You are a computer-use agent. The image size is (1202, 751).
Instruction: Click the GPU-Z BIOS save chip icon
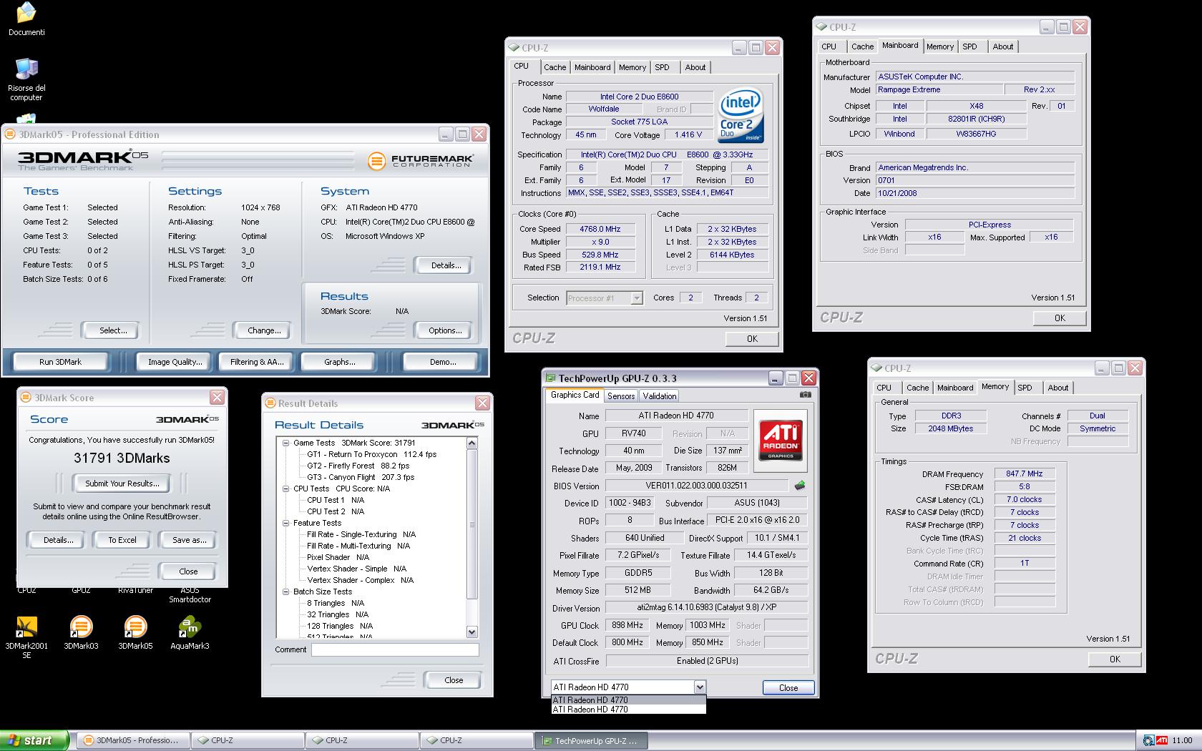[800, 485]
